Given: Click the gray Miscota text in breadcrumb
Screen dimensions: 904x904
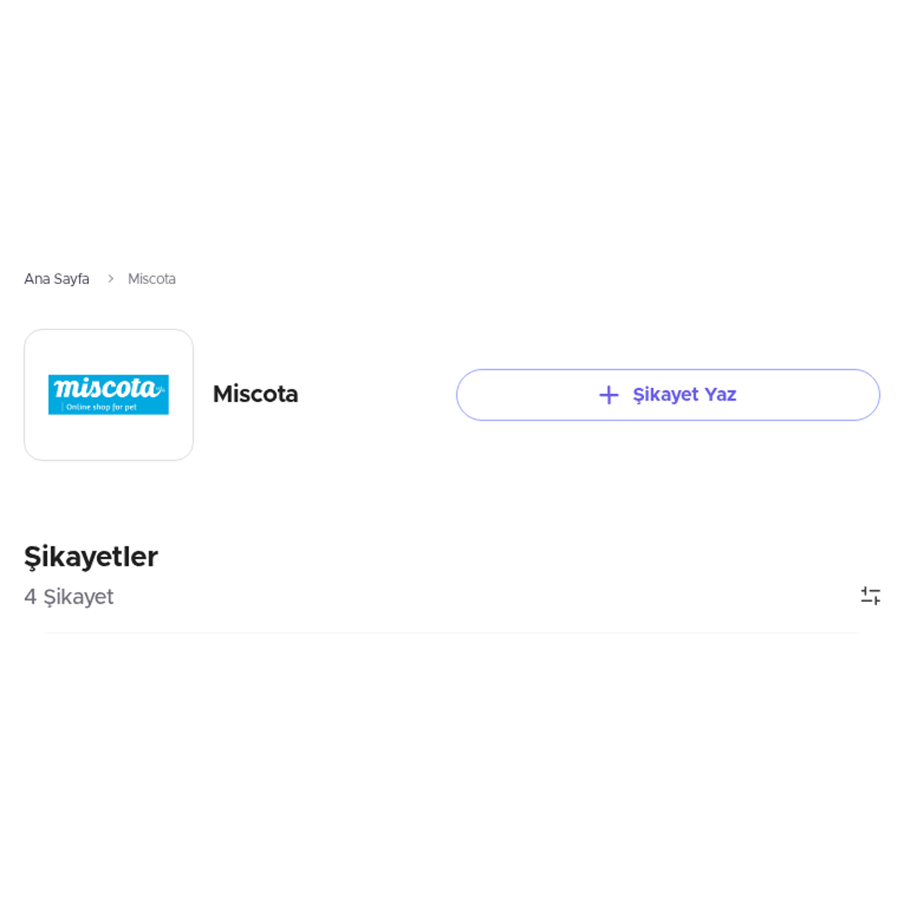Looking at the screenshot, I should click(151, 279).
